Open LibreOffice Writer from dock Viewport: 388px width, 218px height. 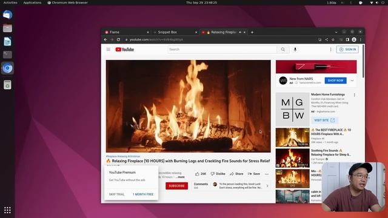[x=7, y=42]
